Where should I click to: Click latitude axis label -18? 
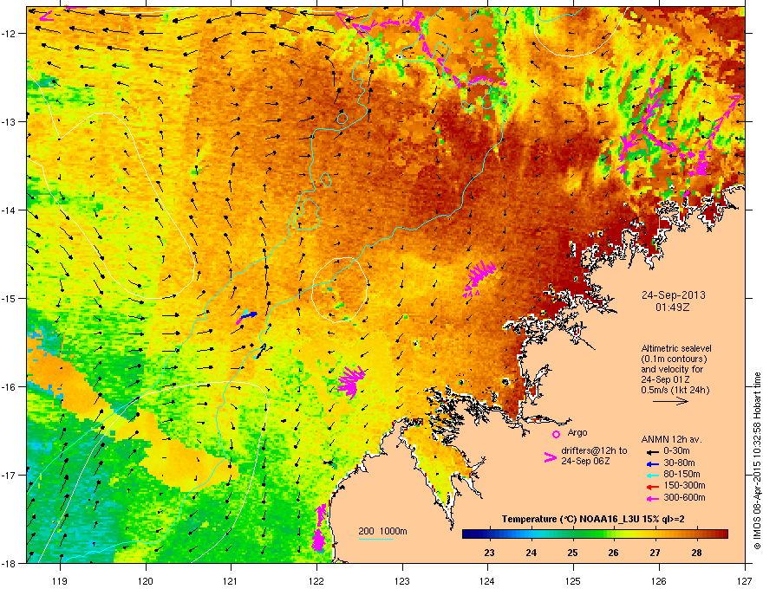(x=10, y=563)
